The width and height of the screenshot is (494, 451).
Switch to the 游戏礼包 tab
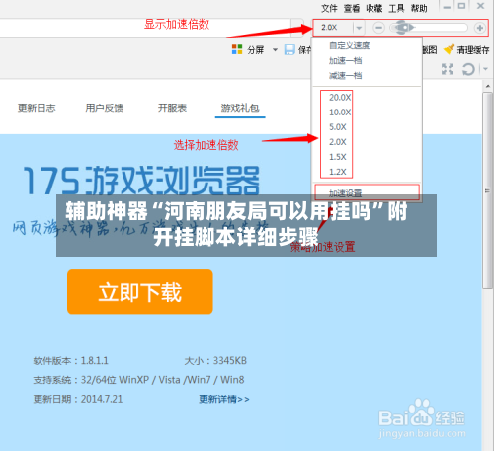240,108
